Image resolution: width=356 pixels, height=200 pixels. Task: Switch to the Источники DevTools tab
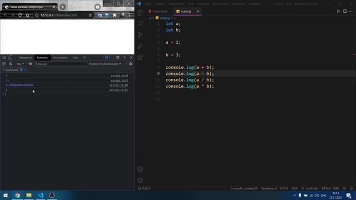(60, 58)
